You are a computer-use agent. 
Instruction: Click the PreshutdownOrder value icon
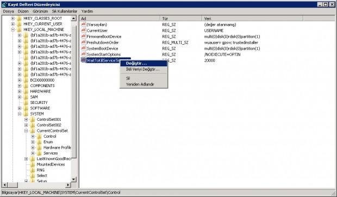click(83, 42)
